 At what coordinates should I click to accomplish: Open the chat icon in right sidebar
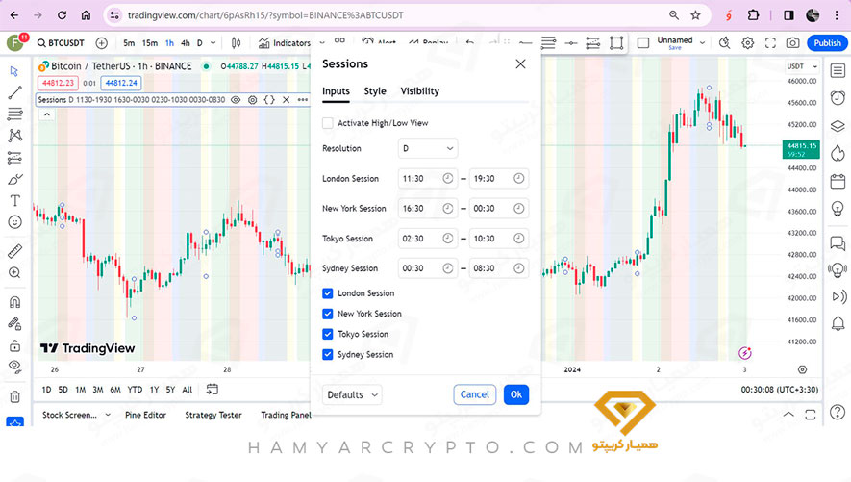tap(838, 242)
